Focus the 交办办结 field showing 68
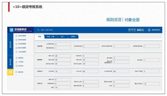 point(91,71)
